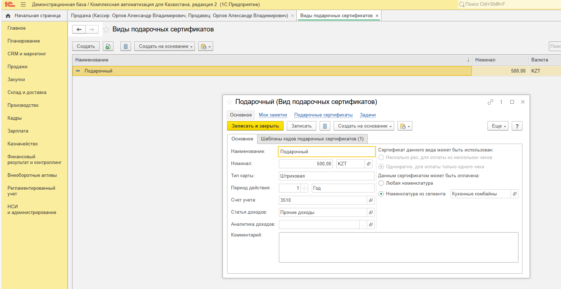Click the back navigation arrow
The width and height of the screenshot is (561, 289).
[79, 30]
